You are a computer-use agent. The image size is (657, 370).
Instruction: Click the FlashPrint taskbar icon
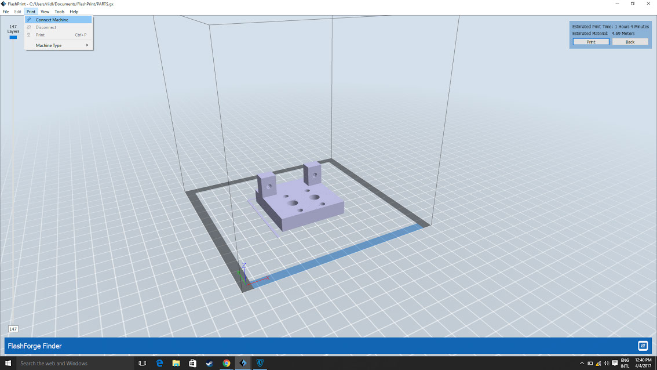[243, 363]
